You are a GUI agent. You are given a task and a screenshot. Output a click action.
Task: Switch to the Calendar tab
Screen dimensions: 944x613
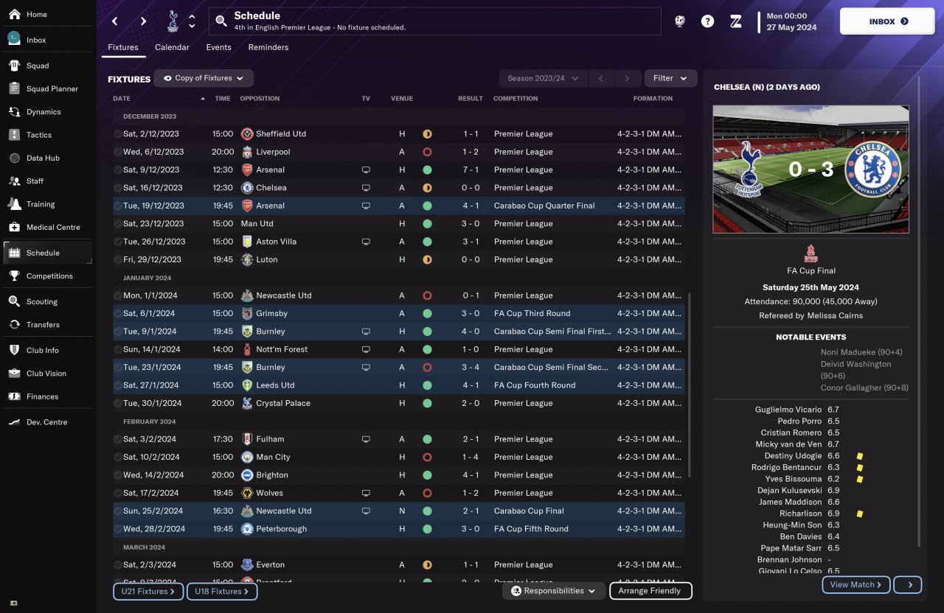tap(172, 47)
